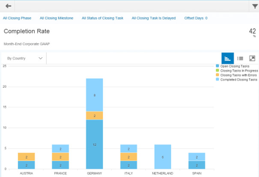Viewport: 259px width, 177px height.
Task: Select Germany's open tasks bar segment (12)
Action: tap(94, 144)
